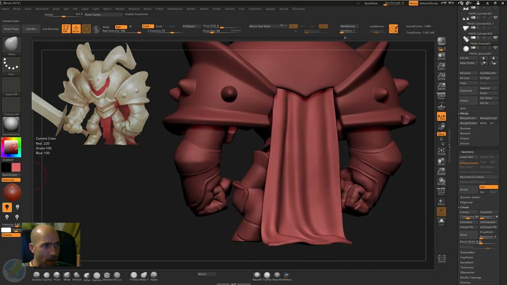Viewport: 507px width, 285px height.
Task: Open the Stroke menu
Action: 216,9
